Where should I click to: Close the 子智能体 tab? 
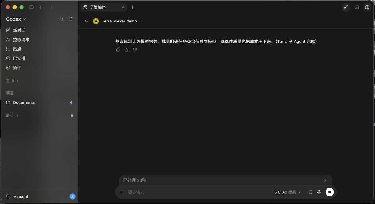tap(123, 7)
